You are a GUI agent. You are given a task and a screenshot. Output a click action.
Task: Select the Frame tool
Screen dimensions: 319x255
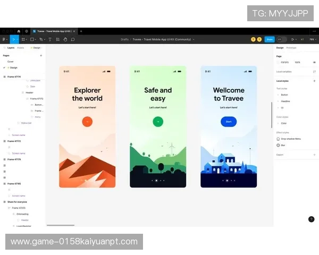coord(23,39)
